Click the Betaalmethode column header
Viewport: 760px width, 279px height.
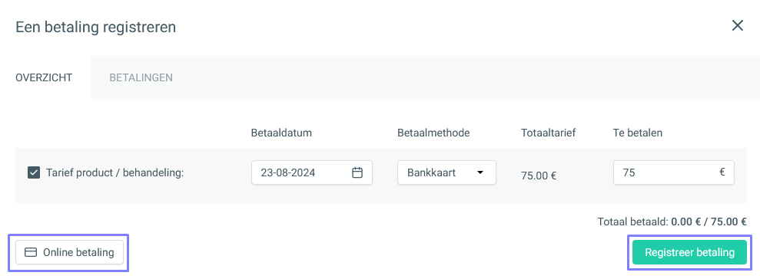click(x=433, y=133)
